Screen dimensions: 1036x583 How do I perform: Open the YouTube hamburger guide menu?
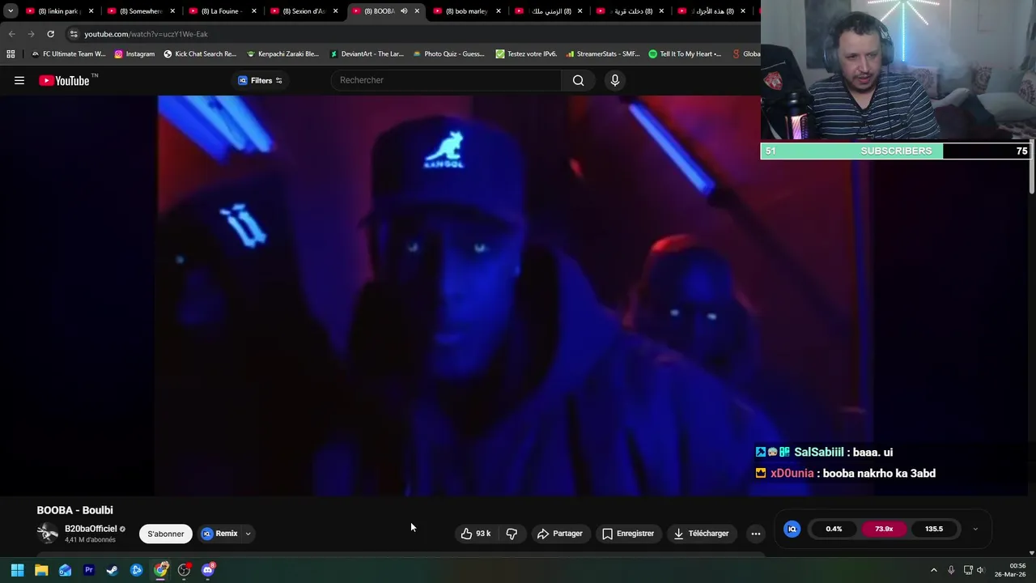[x=19, y=80]
